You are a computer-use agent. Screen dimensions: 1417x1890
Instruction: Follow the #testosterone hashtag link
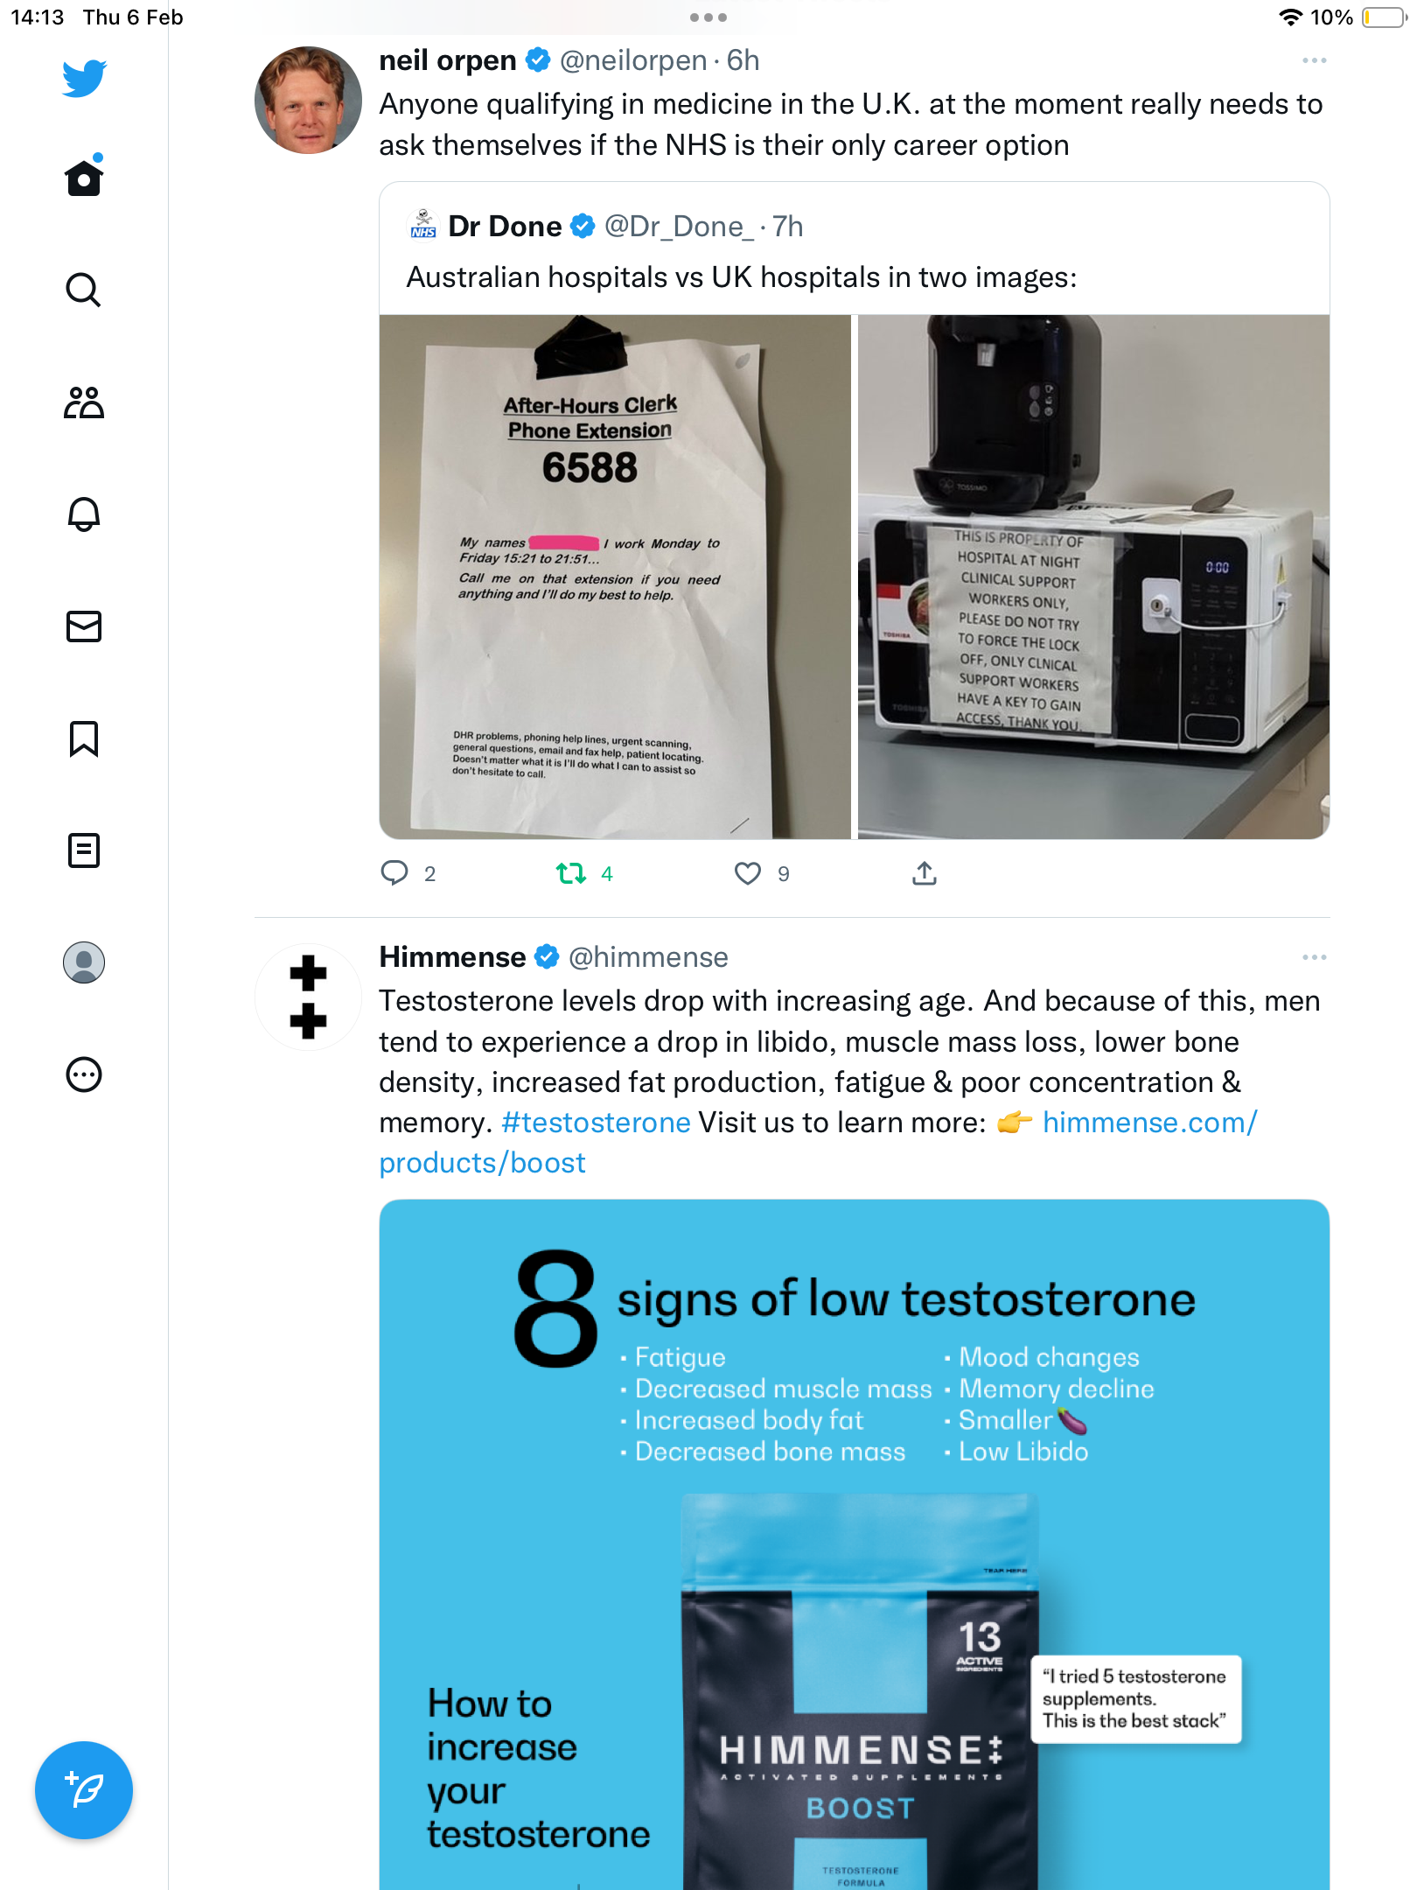596,1123
